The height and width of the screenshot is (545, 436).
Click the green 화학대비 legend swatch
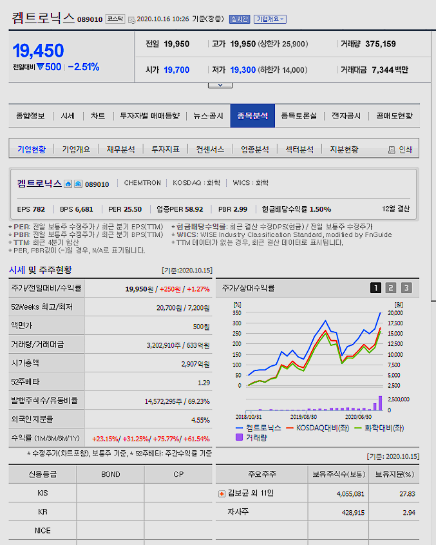click(358, 428)
